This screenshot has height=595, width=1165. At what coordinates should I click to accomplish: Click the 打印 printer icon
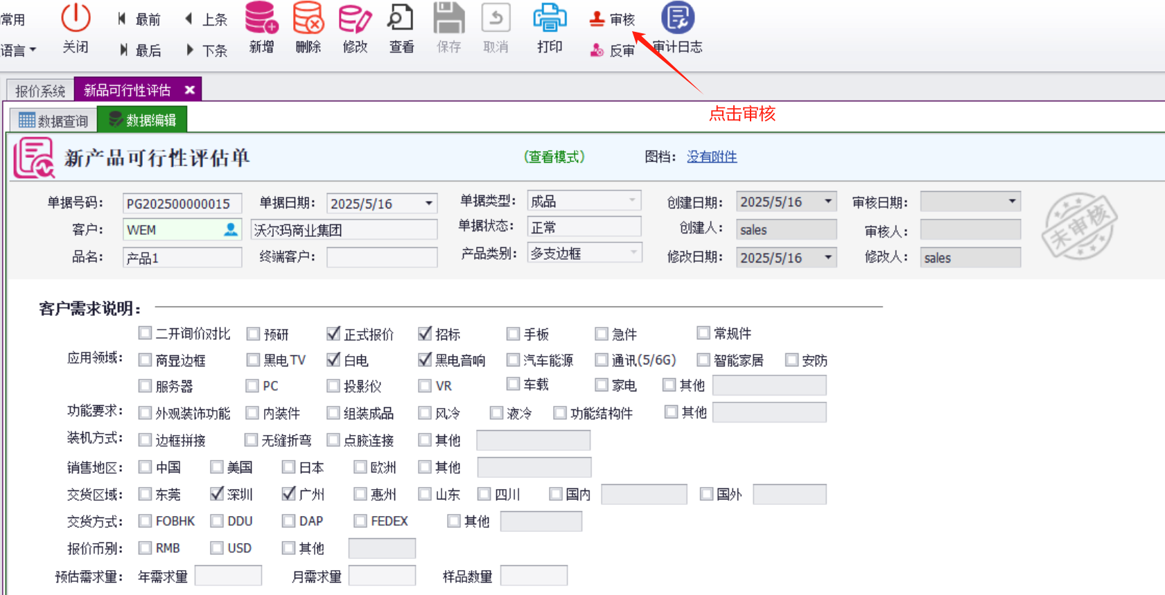[550, 19]
